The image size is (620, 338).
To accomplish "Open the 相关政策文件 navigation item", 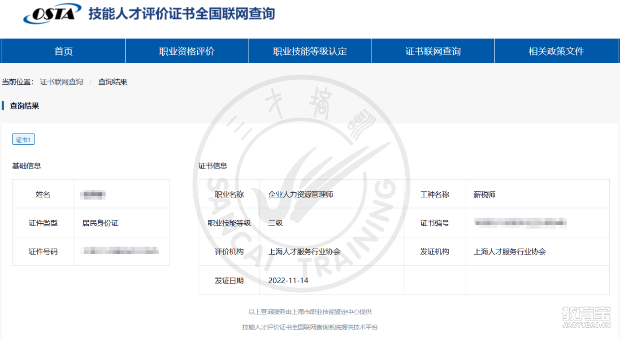I will coord(556,51).
